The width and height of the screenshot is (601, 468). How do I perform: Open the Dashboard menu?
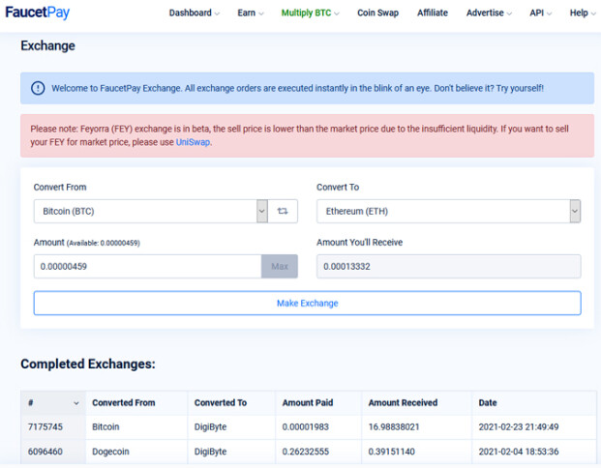tap(194, 13)
